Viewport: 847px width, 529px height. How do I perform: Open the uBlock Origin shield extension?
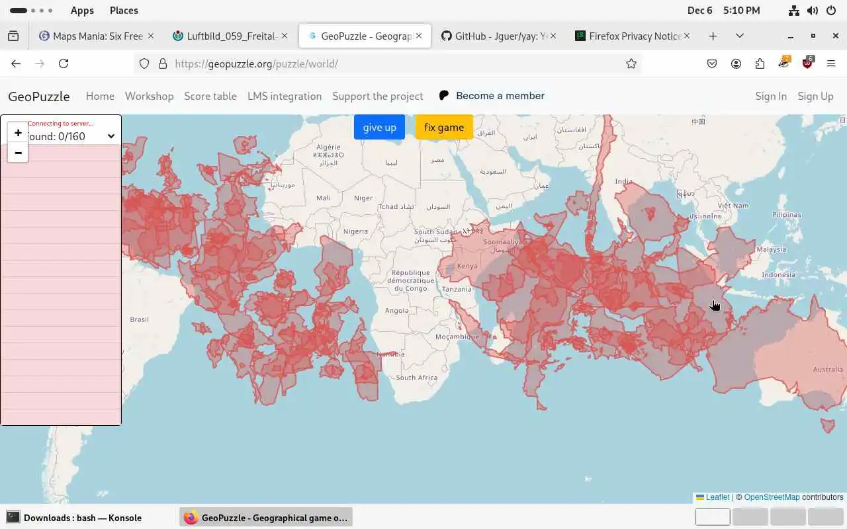807,63
